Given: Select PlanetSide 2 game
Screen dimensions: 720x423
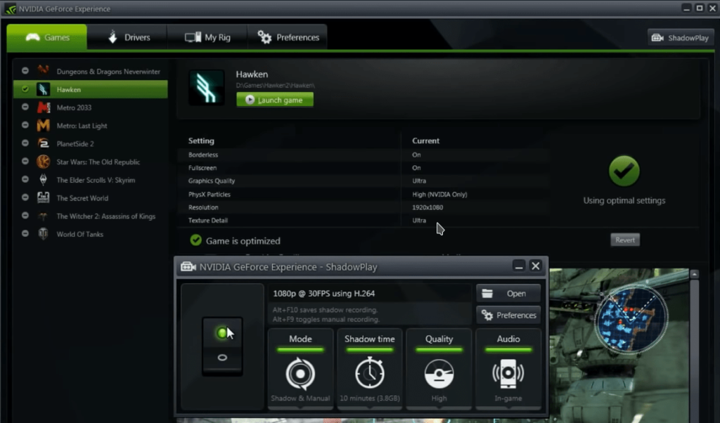Looking at the screenshot, I should coord(91,143).
